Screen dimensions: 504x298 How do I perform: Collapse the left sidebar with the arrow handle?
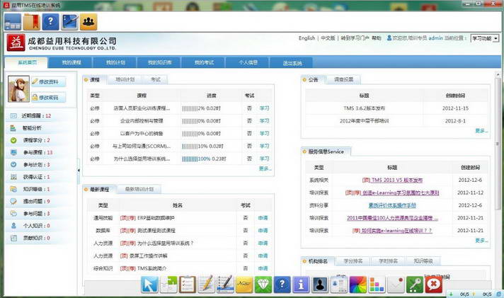pyautogui.click(x=78, y=170)
